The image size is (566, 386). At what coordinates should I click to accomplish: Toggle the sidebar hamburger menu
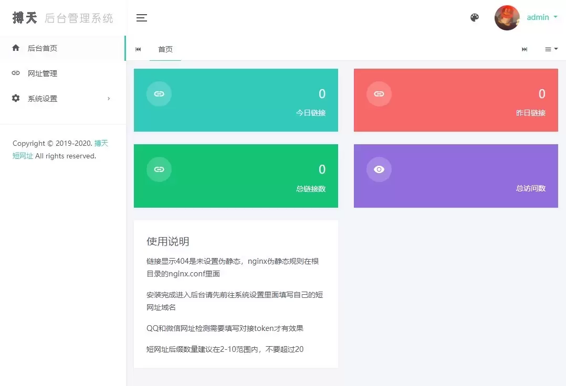click(142, 18)
